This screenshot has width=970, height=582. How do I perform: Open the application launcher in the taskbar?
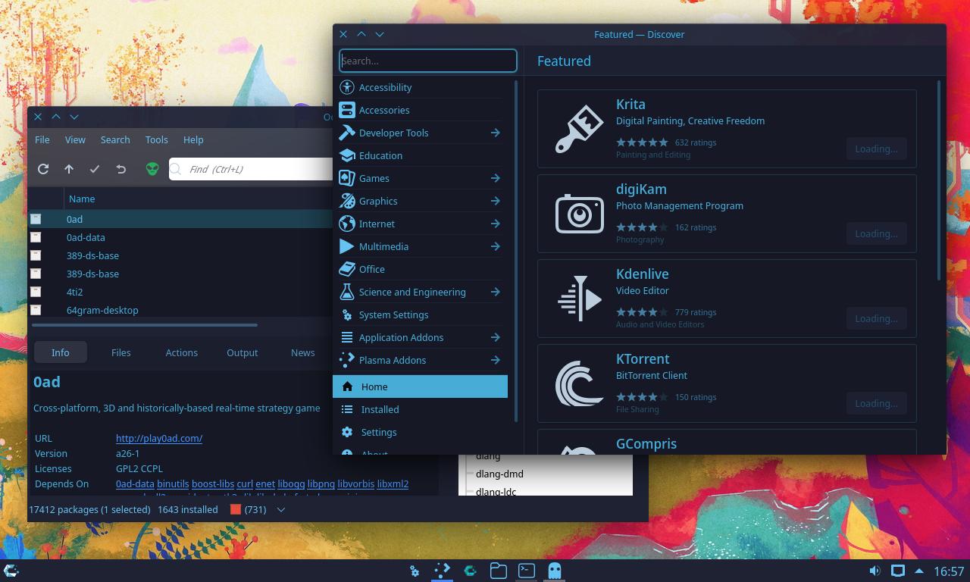(x=11, y=571)
